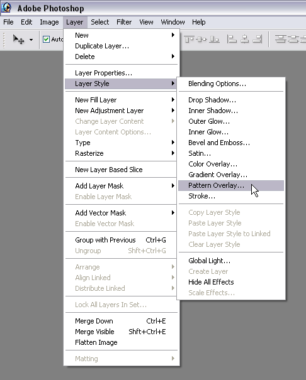Click the Align Right Edges icon

pos(258,39)
